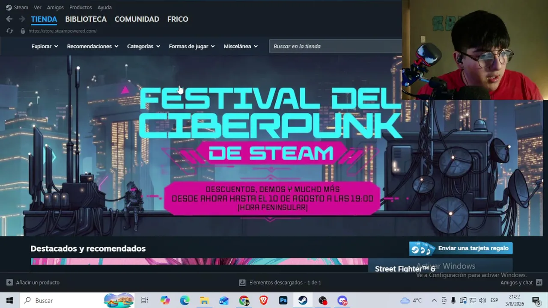
Task: Click the padlock icon beside the URL
Action: click(23, 31)
